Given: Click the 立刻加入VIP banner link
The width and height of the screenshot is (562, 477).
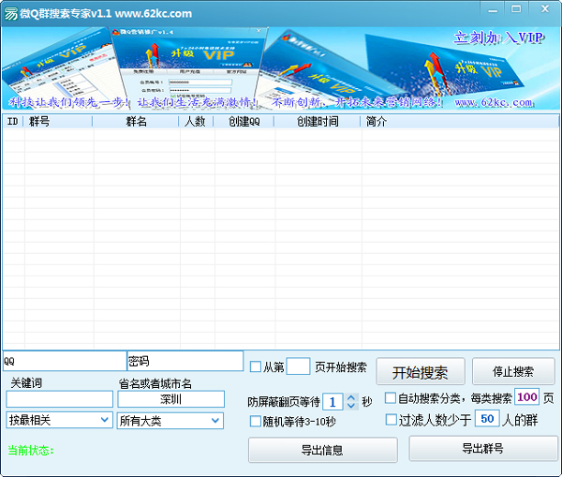Looking at the screenshot, I should (498, 38).
